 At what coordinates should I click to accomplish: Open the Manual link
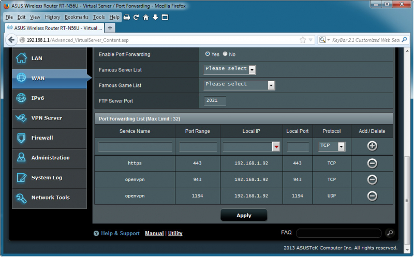154,233
